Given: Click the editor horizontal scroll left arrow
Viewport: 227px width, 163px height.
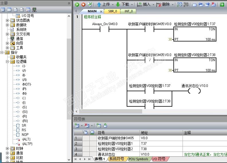Looking at the screenshot, I should coord(77,112).
